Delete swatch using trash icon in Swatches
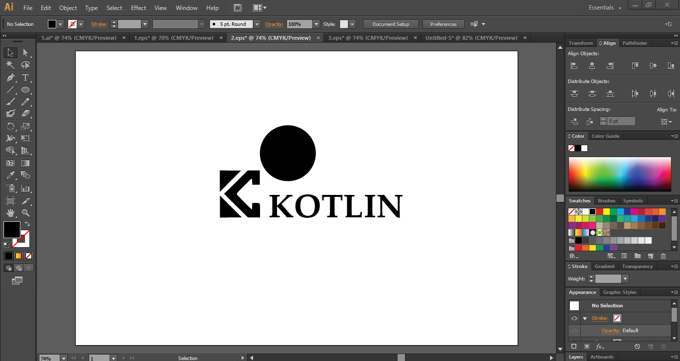This screenshot has width=680, height=361. (663, 256)
